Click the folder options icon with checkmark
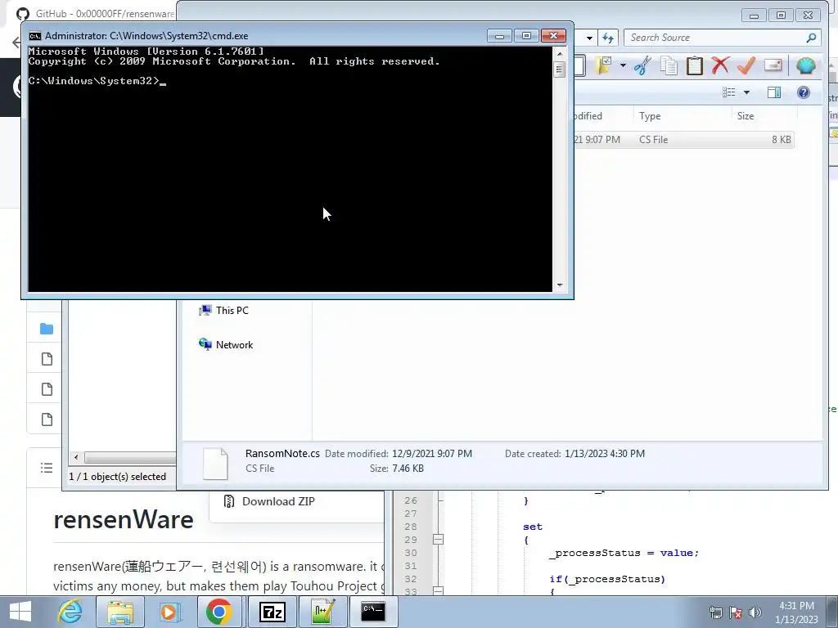This screenshot has width=838, height=628. click(x=603, y=65)
